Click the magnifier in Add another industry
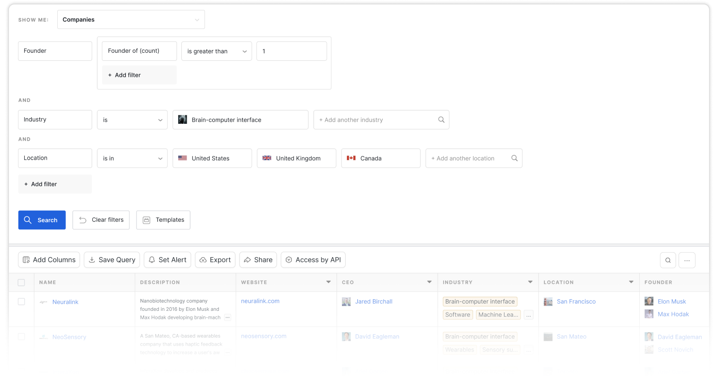This screenshot has width=718, height=381. coord(441,120)
